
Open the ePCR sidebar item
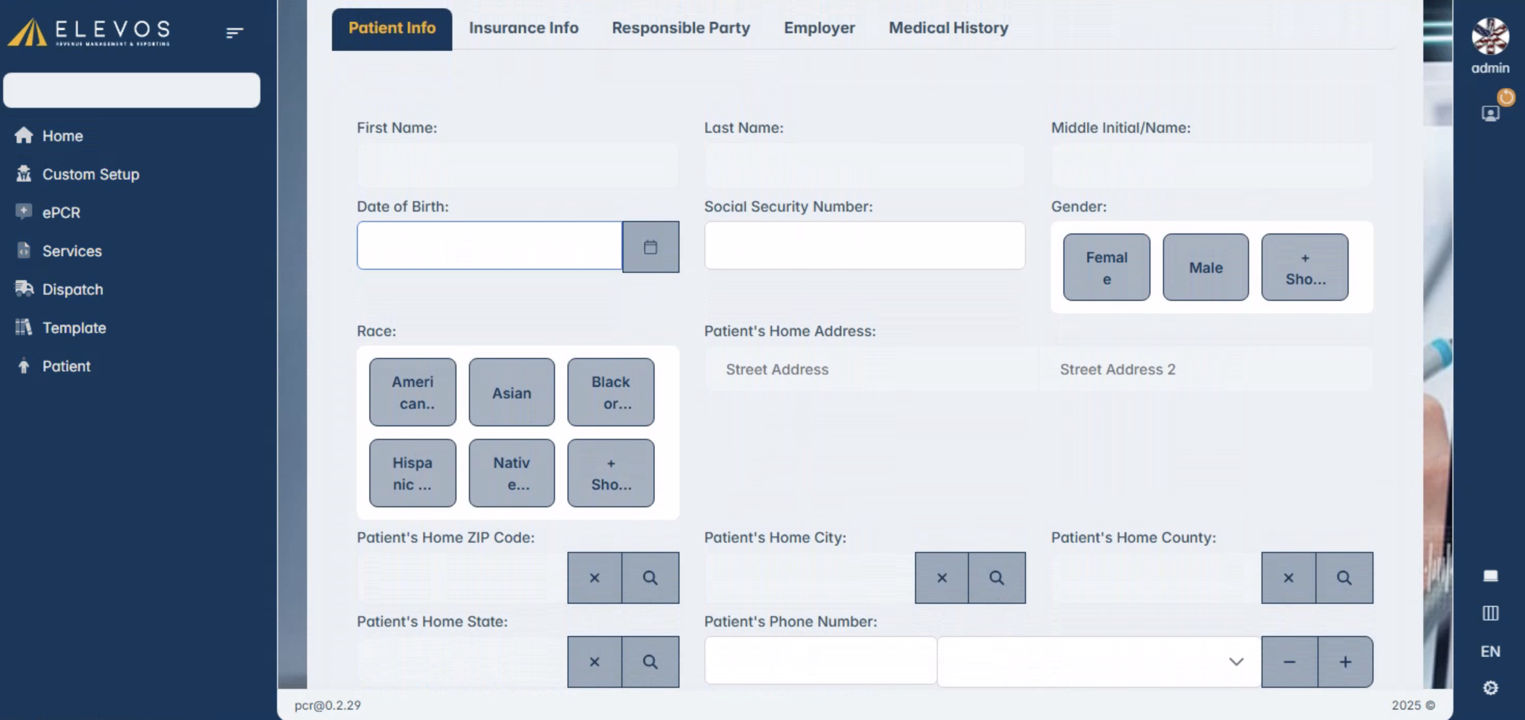click(61, 213)
